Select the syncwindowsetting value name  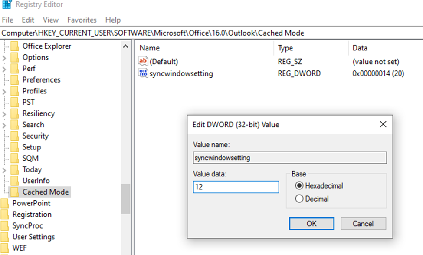[181, 73]
